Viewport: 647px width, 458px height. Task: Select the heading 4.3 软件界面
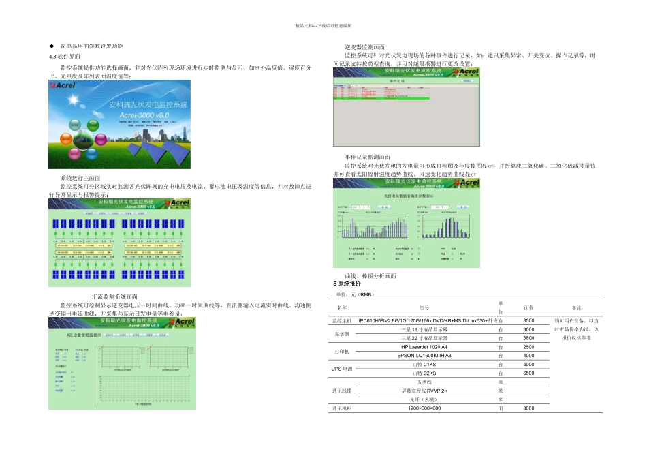(65, 56)
